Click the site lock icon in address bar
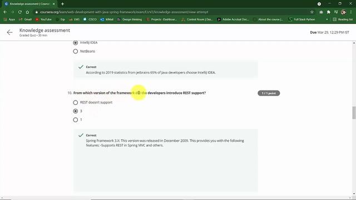356x200 pixels. point(36,12)
